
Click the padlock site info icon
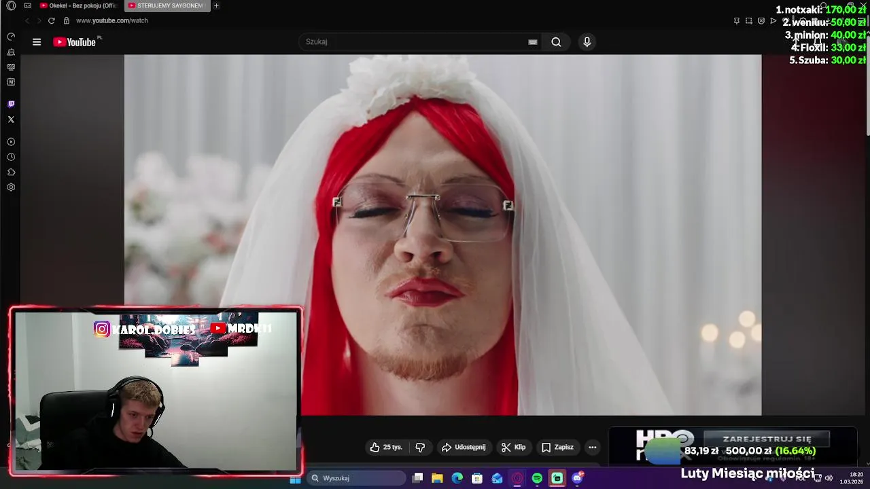click(x=67, y=20)
